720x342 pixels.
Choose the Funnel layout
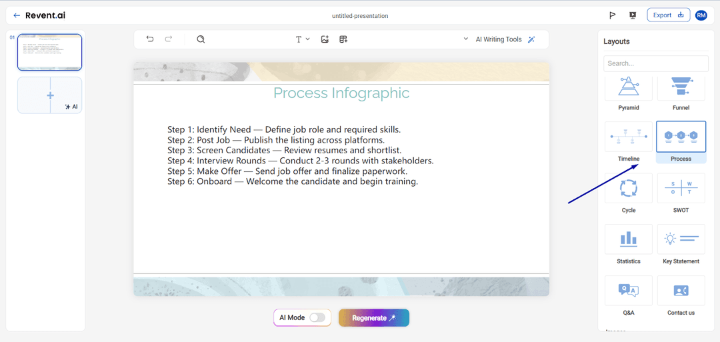pyautogui.click(x=681, y=93)
